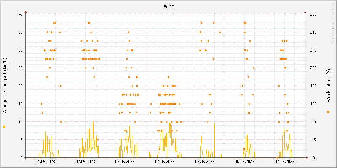The width and height of the screenshot is (337, 168).
Task: Click the 05.05.2023 date label
Action: (x=205, y=161)
